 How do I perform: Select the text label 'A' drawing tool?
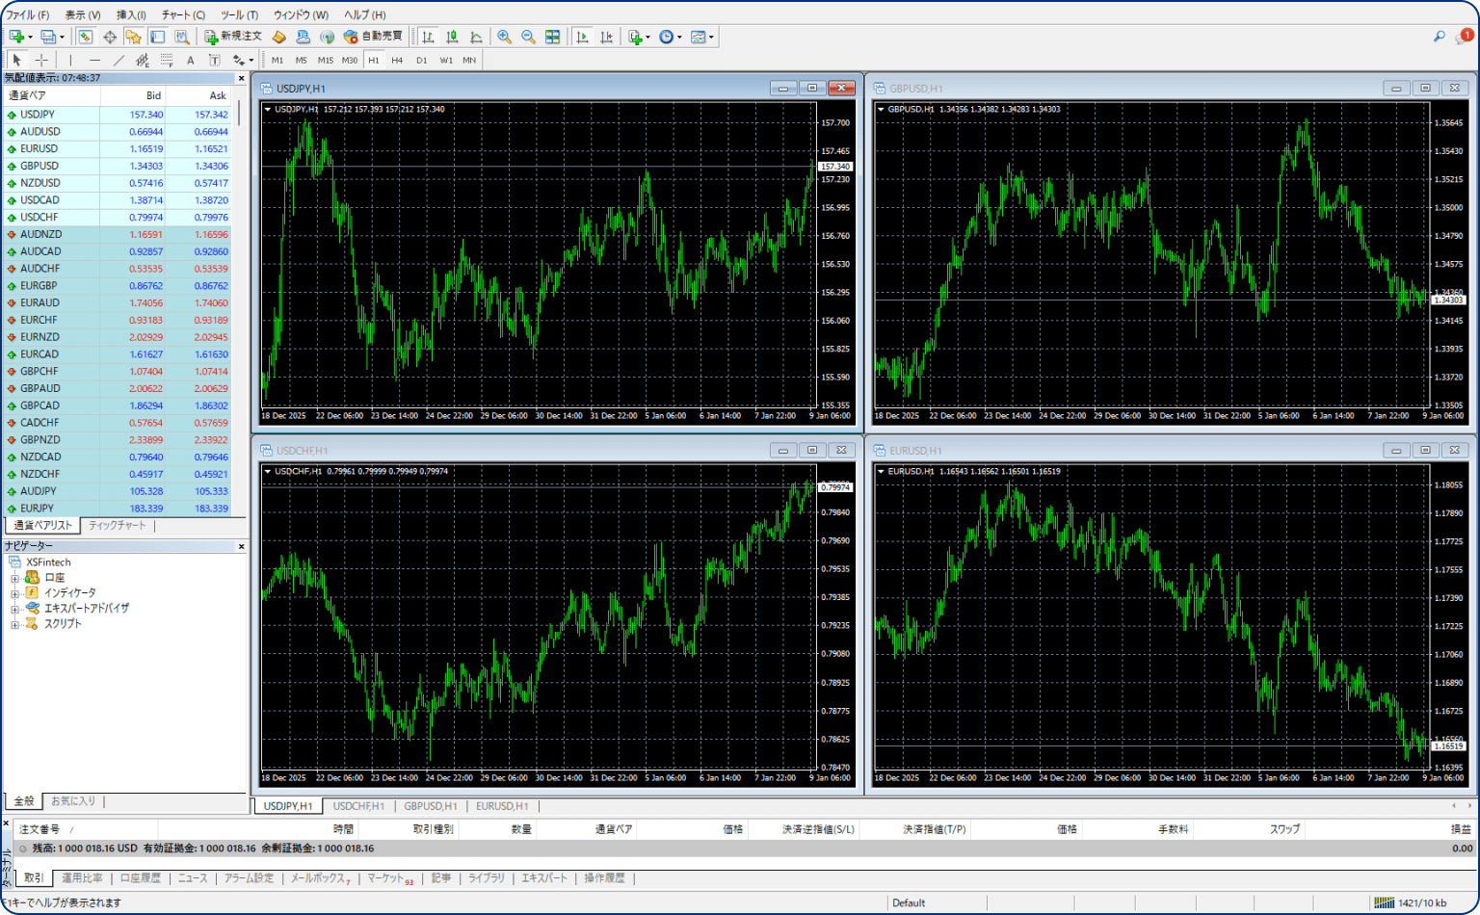point(191,60)
